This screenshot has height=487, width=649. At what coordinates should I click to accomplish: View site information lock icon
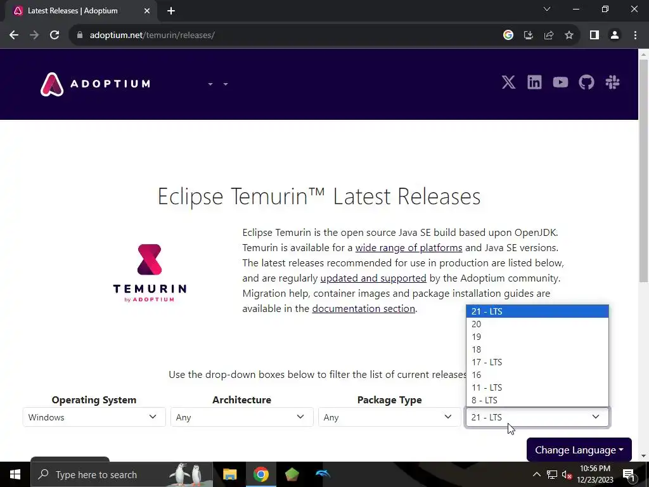coord(80,36)
